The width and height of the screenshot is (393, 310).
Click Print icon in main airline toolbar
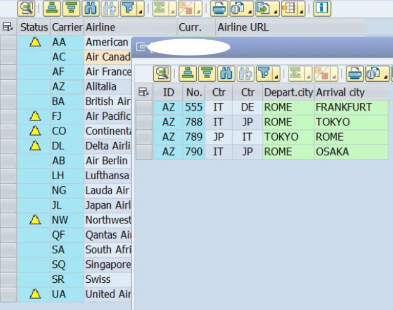pos(219,8)
